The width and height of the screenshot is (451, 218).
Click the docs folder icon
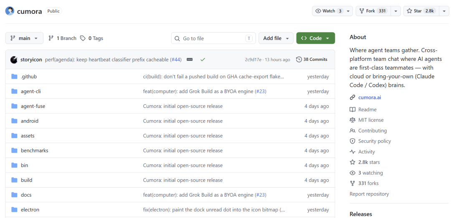point(14,195)
